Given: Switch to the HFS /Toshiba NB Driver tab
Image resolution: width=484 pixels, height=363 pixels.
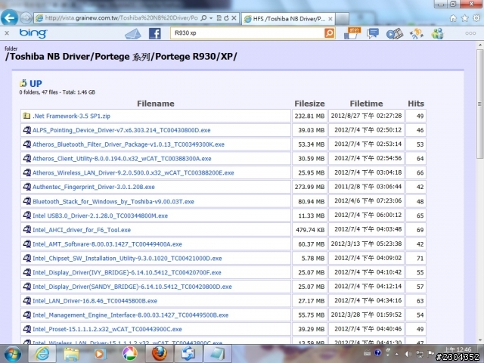Looking at the screenshot, I should [x=288, y=19].
